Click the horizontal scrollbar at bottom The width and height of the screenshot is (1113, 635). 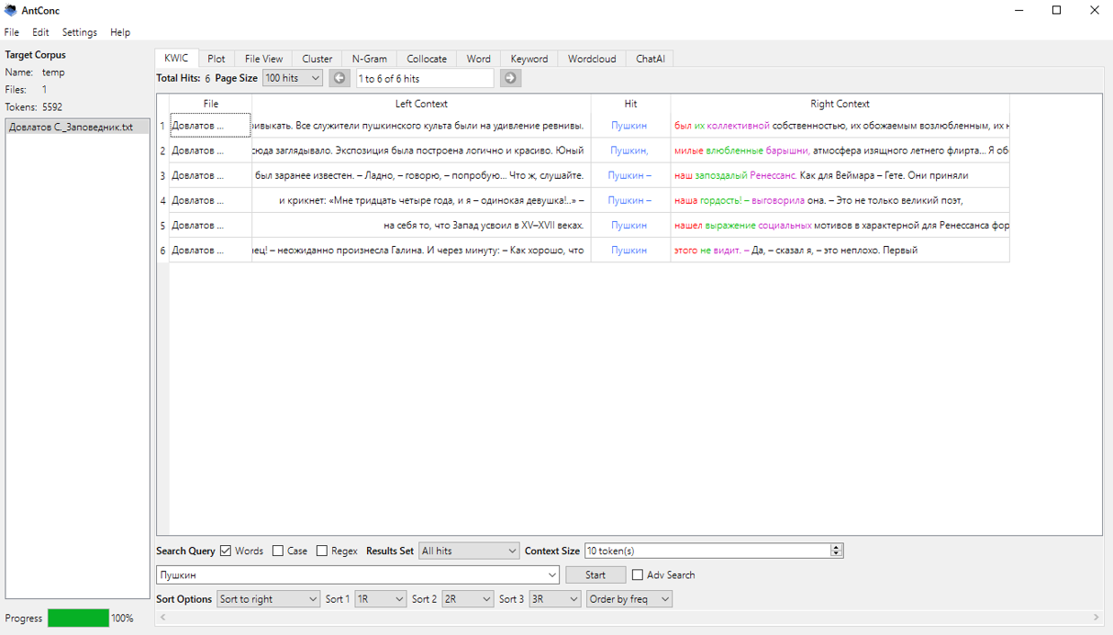629,618
